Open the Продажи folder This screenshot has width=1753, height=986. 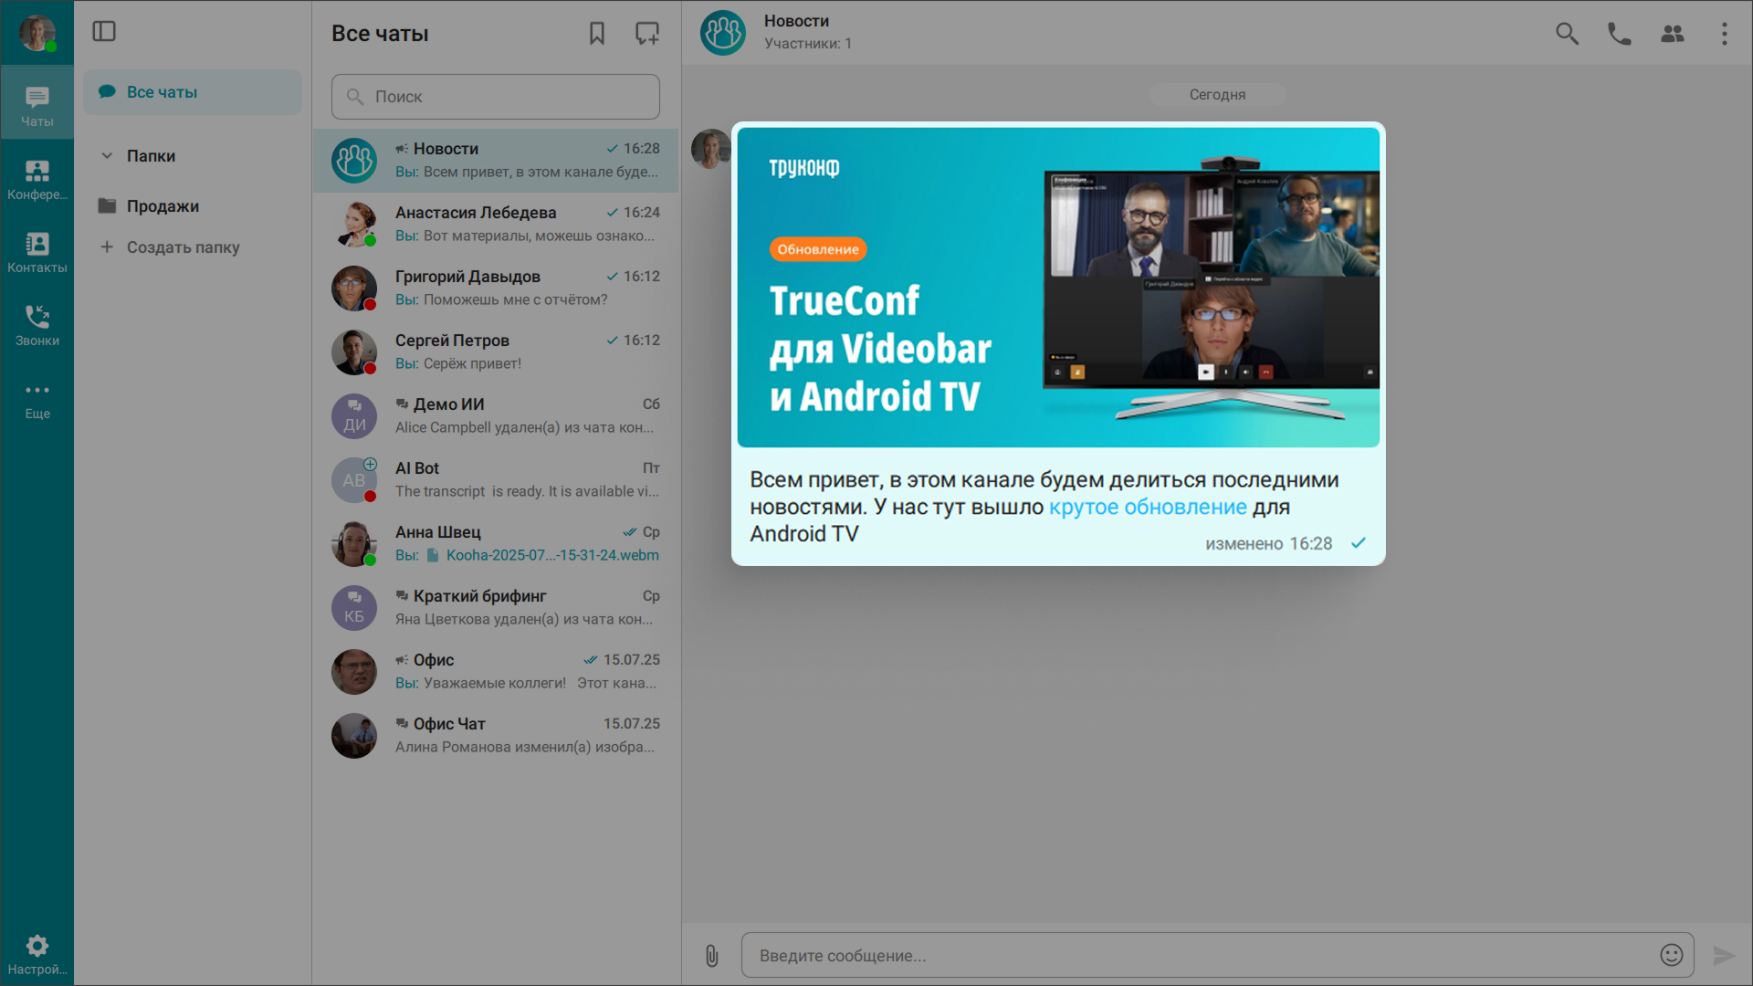tap(193, 206)
